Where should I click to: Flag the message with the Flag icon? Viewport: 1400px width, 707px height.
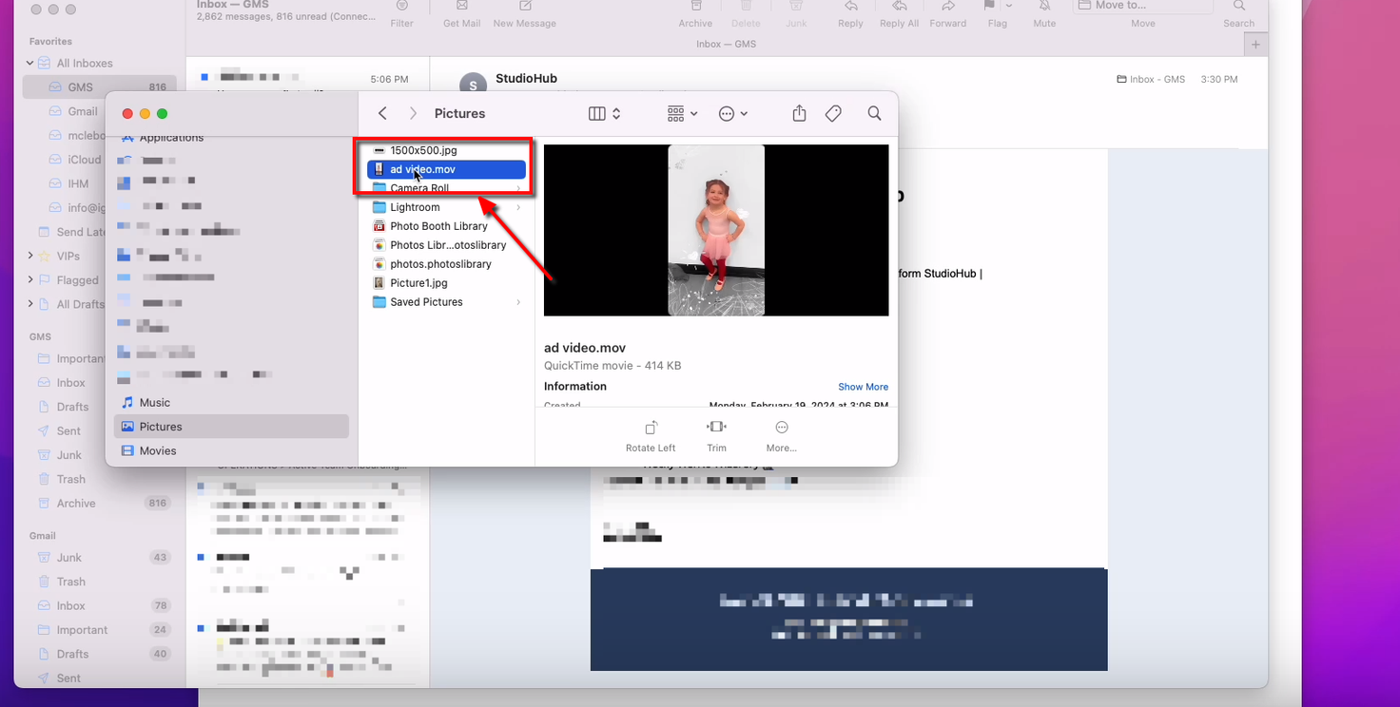pos(989,6)
